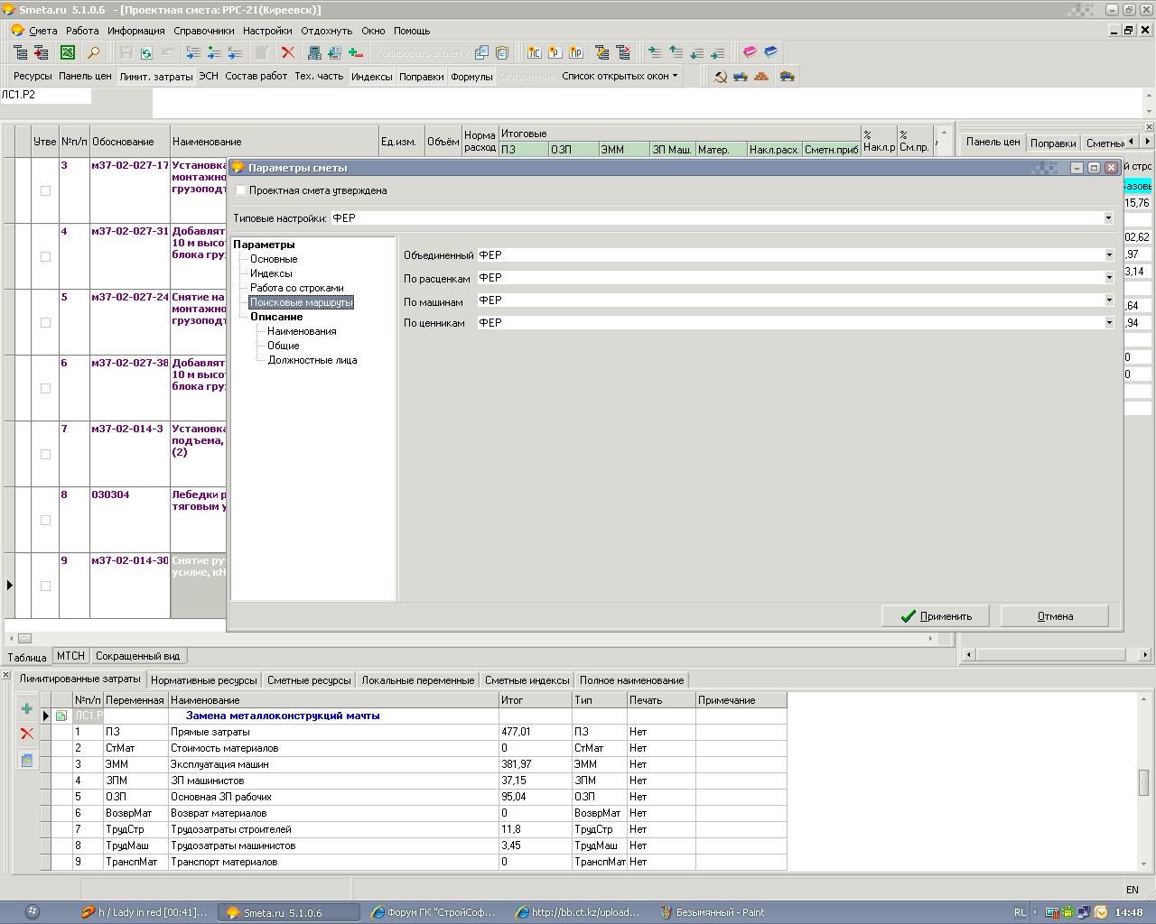This screenshot has width=1156, height=924.
Task: Click first move-row-down list icon
Action: 697,52
